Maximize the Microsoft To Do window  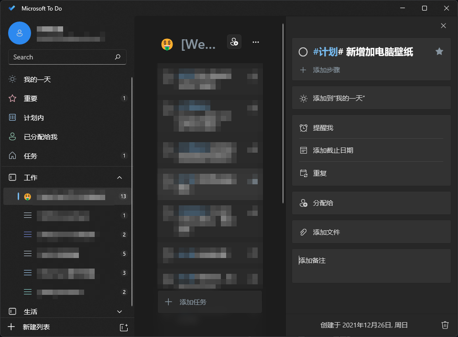pyautogui.click(x=425, y=8)
